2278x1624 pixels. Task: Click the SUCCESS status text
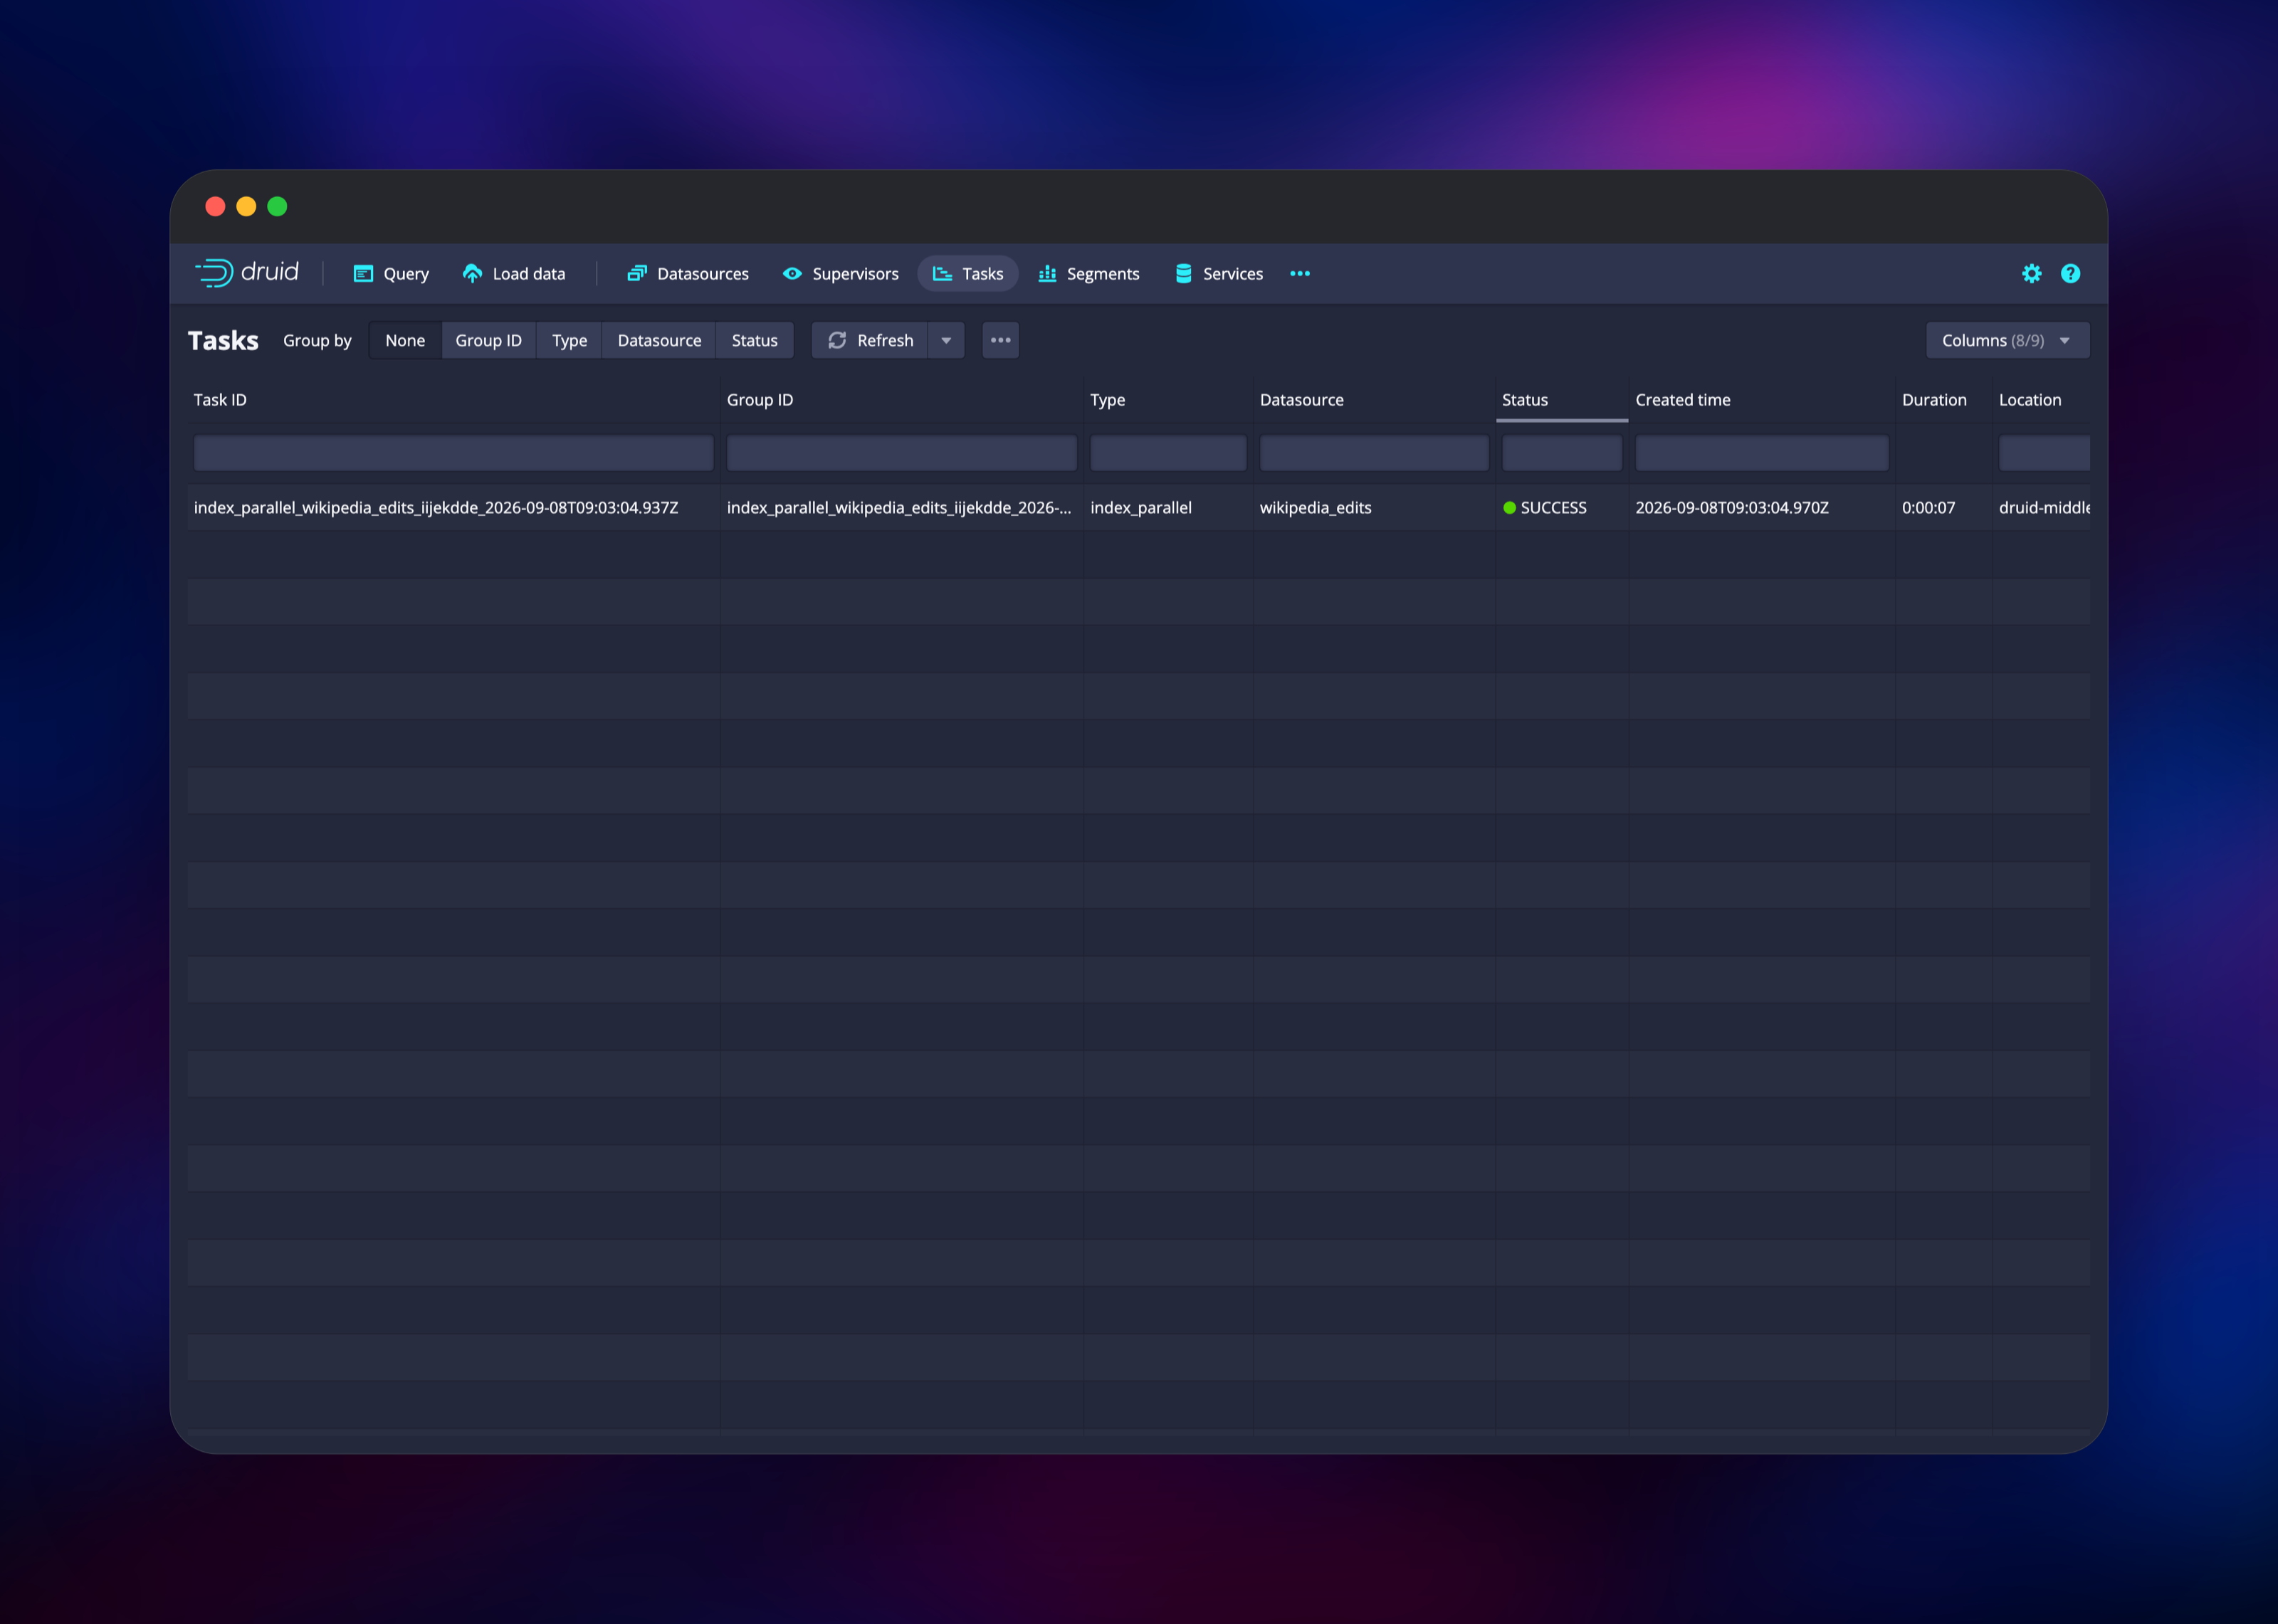point(1553,508)
